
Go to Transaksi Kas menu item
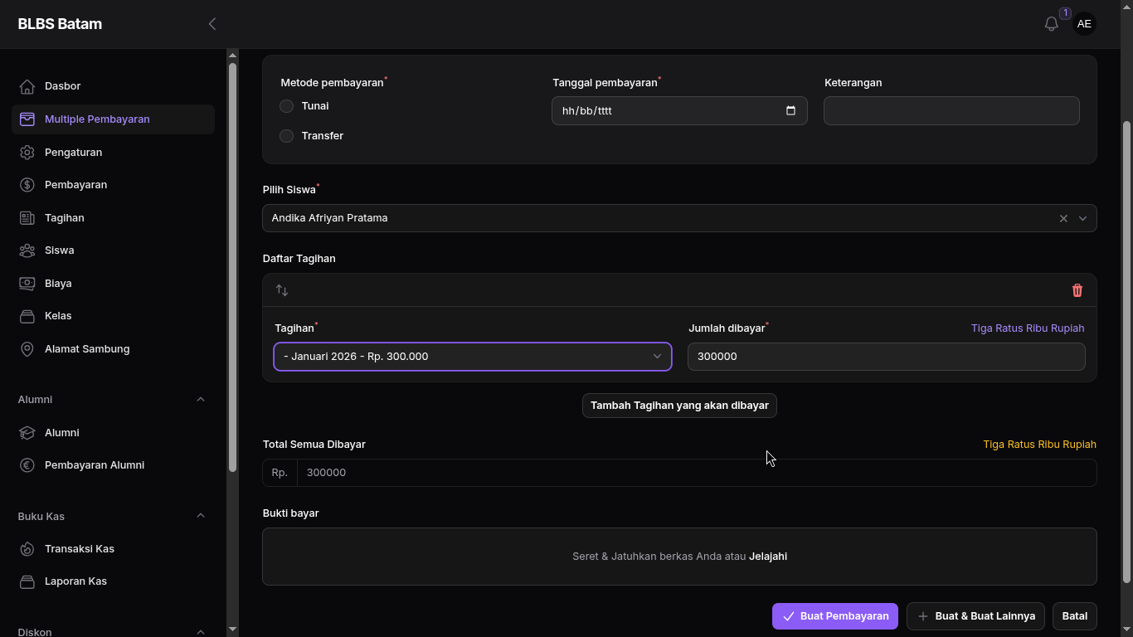click(x=80, y=549)
